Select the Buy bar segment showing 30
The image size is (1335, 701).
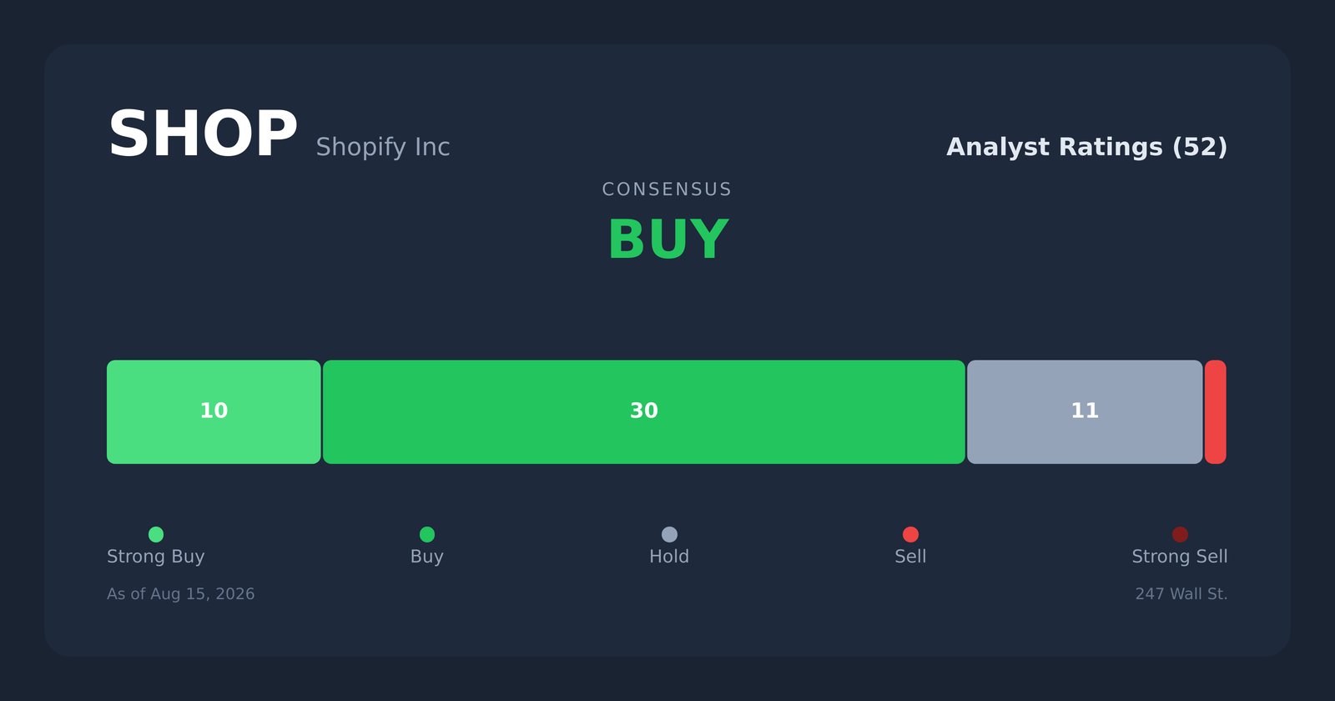(x=644, y=411)
